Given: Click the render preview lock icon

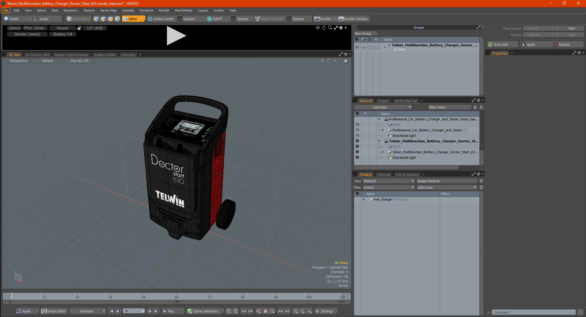Looking at the screenshot, I should tap(79, 28).
